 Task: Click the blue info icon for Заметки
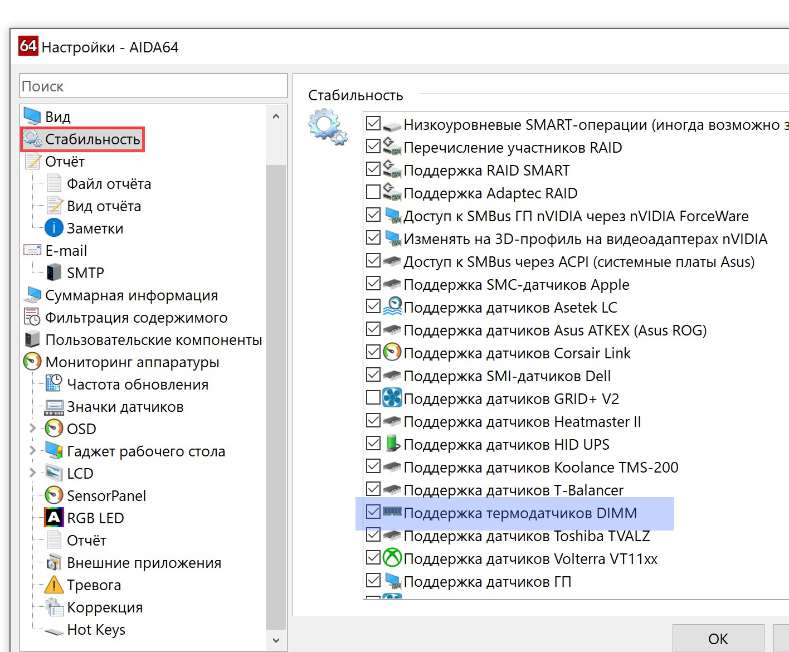[54, 228]
